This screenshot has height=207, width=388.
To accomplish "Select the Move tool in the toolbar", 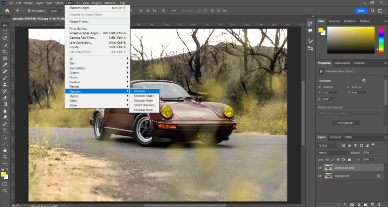I will 5,25.
